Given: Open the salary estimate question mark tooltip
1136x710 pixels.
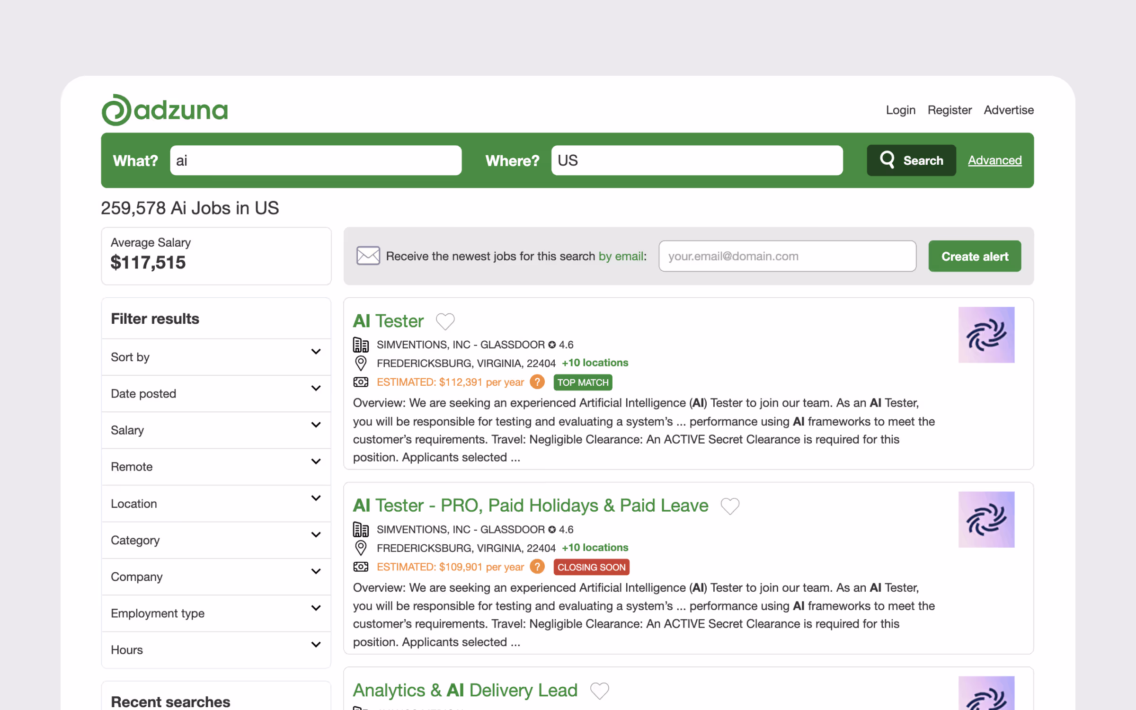Looking at the screenshot, I should [537, 382].
